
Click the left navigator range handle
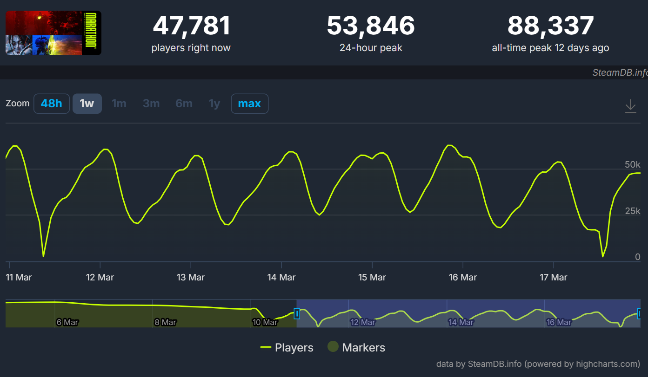[297, 314]
